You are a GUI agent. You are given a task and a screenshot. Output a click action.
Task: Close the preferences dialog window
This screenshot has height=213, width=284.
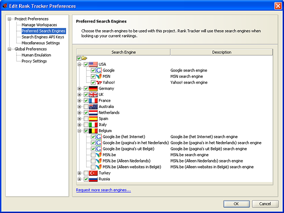[x=278, y=6]
